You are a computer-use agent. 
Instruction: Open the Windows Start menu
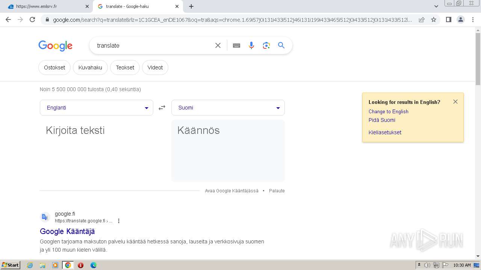coord(10,265)
